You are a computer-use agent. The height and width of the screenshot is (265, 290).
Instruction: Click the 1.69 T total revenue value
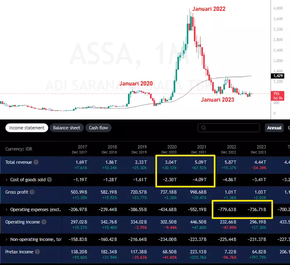[81, 163]
